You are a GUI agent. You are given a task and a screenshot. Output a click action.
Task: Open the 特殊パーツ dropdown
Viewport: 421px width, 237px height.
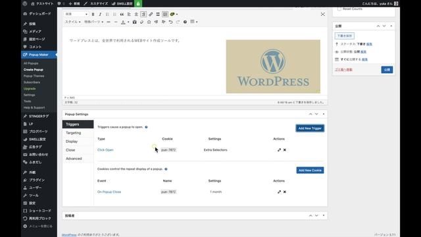coord(93,22)
